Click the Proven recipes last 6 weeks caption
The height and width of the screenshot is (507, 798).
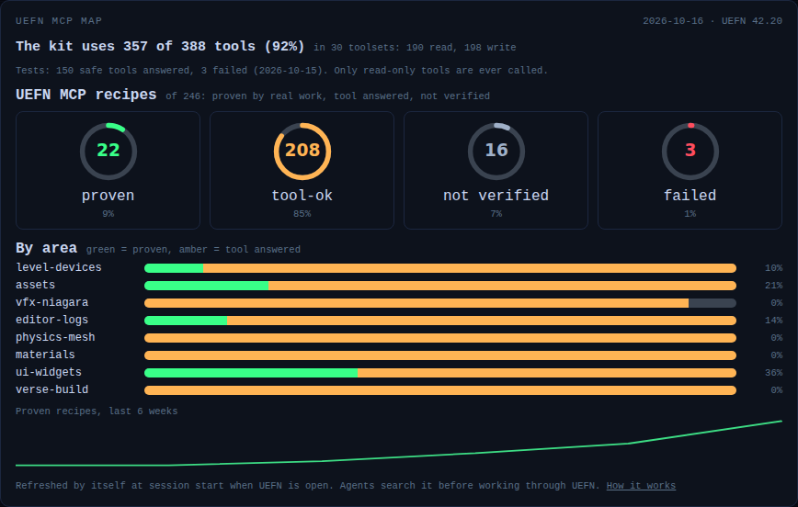[97, 411]
